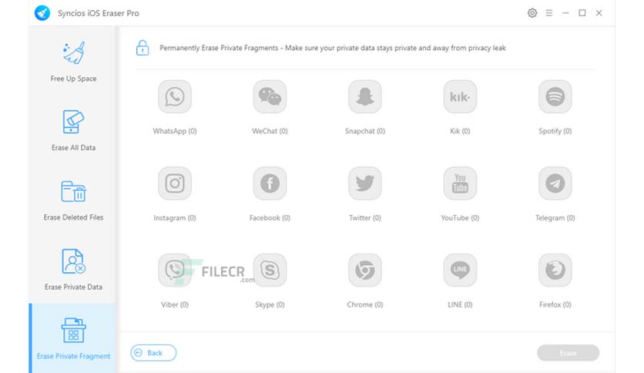
Task: Click the 'WhatsApp (0)' label
Action: [175, 131]
